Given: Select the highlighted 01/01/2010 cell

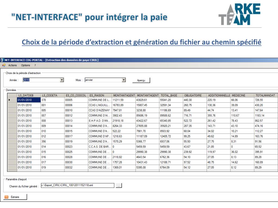Looking at the screenshot, I should [29, 100].
